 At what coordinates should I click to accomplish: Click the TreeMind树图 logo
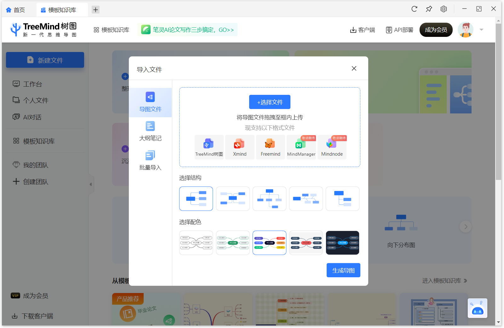click(x=43, y=30)
